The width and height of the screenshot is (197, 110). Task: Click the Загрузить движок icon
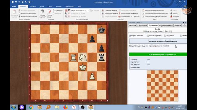point(103,13)
